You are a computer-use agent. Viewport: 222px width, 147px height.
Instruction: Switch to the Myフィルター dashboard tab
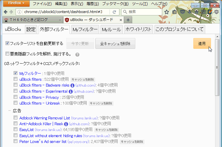click(85, 29)
